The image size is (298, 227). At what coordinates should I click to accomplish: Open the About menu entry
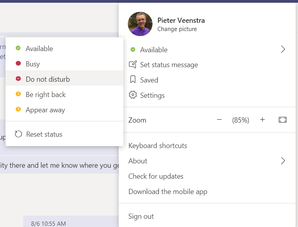pyautogui.click(x=207, y=161)
